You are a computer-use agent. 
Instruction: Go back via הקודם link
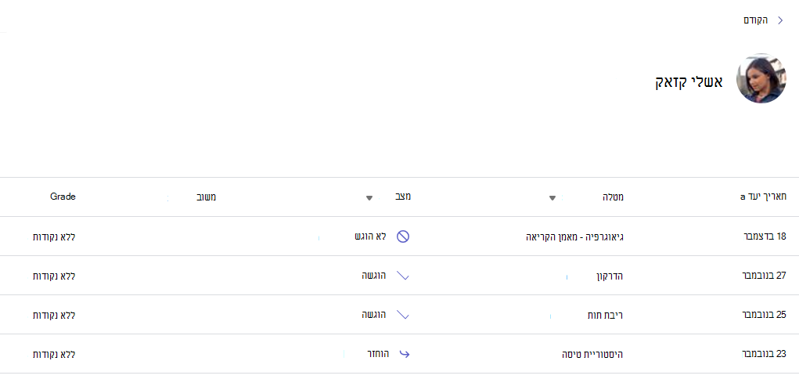tap(756, 20)
